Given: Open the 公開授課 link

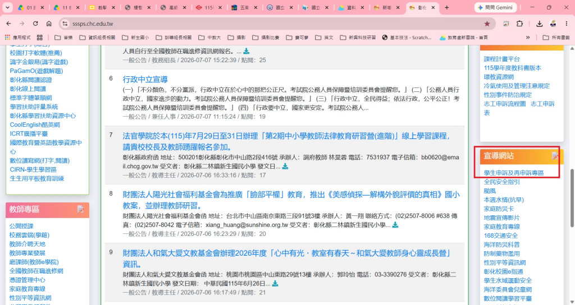Looking at the screenshot, I should coord(21,227).
